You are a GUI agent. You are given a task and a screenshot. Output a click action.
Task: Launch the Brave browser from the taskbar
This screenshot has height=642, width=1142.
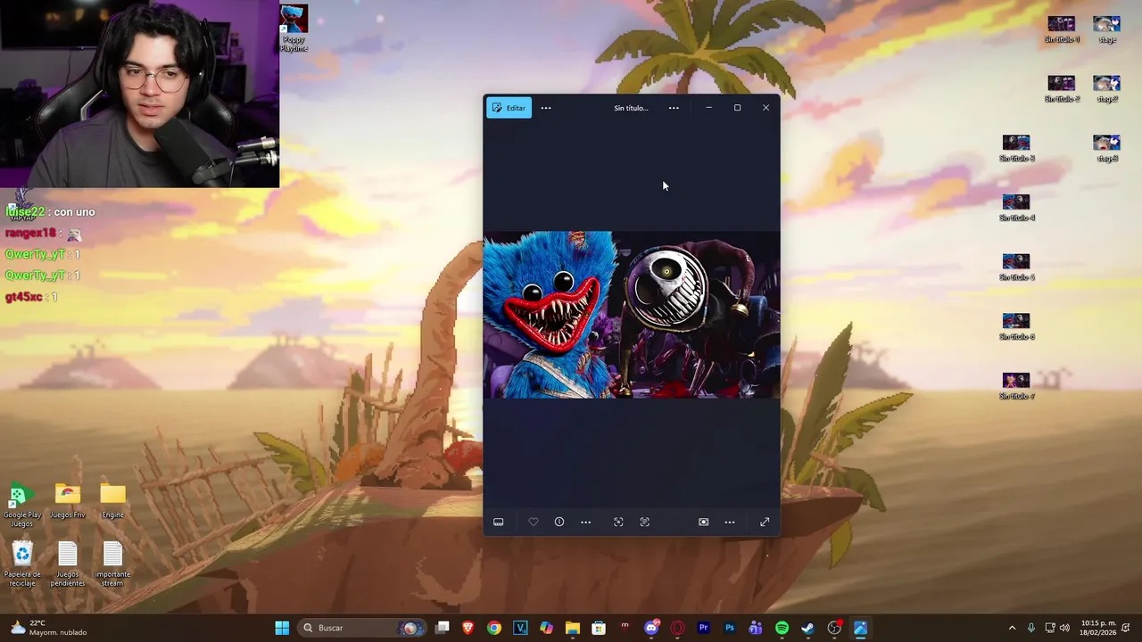click(468, 628)
